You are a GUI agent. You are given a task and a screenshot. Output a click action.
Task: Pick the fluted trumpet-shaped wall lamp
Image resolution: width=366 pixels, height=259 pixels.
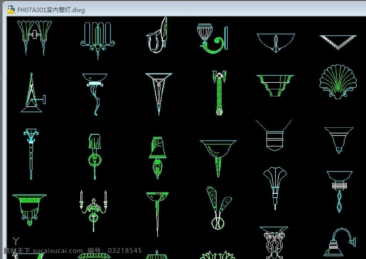pos(275,188)
